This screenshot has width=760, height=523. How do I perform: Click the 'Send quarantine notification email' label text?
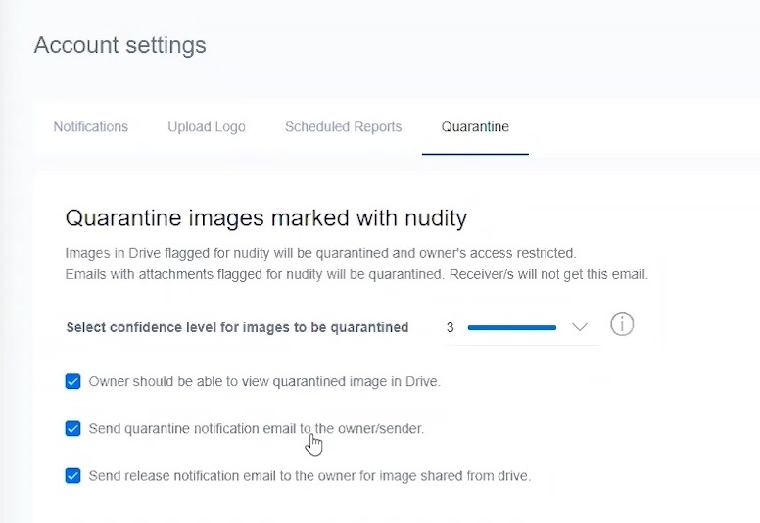pos(257,428)
